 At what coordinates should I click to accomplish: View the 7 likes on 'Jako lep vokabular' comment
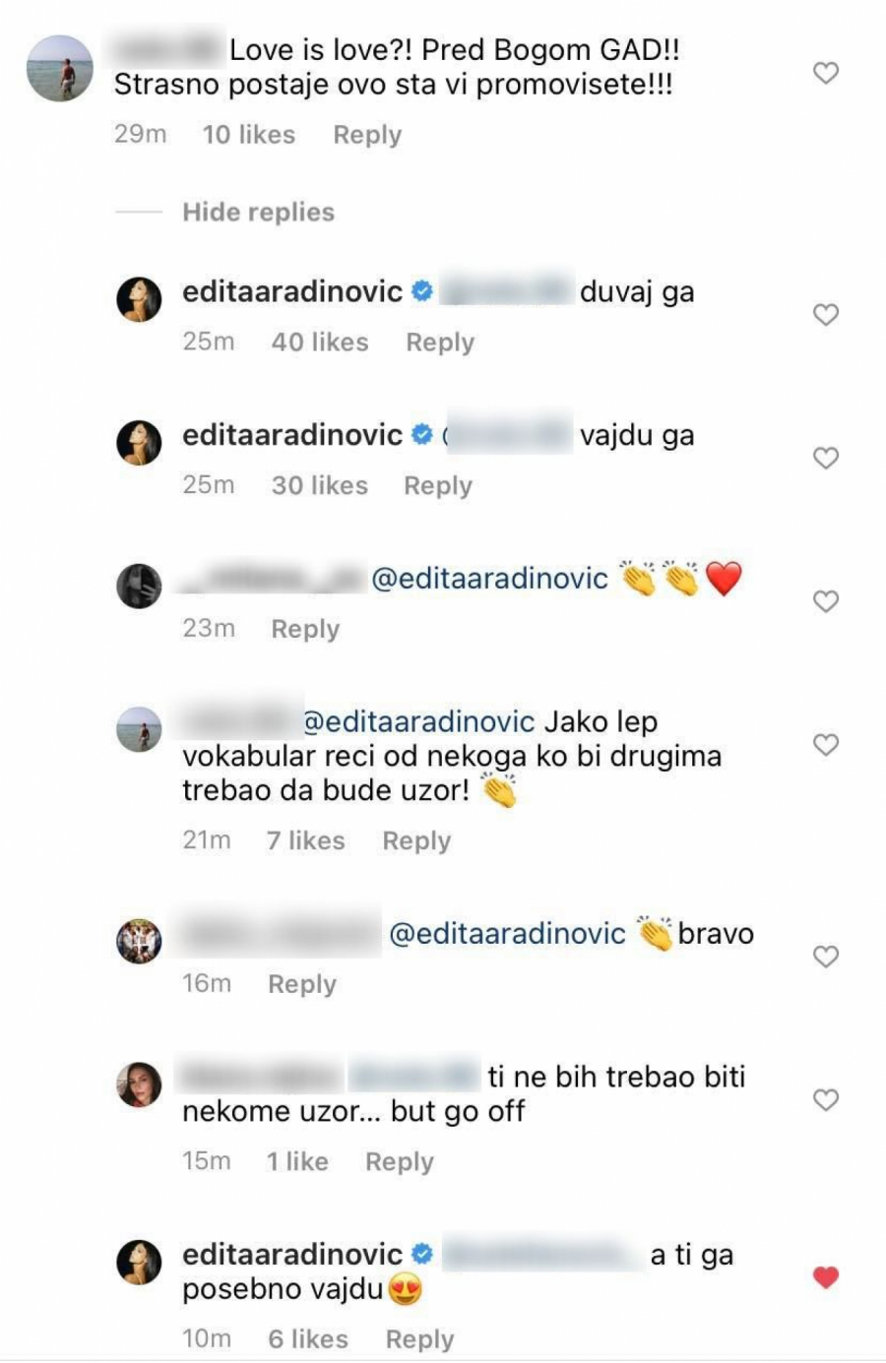[x=306, y=840]
